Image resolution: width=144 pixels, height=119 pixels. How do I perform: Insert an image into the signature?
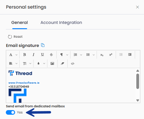pos(52,63)
